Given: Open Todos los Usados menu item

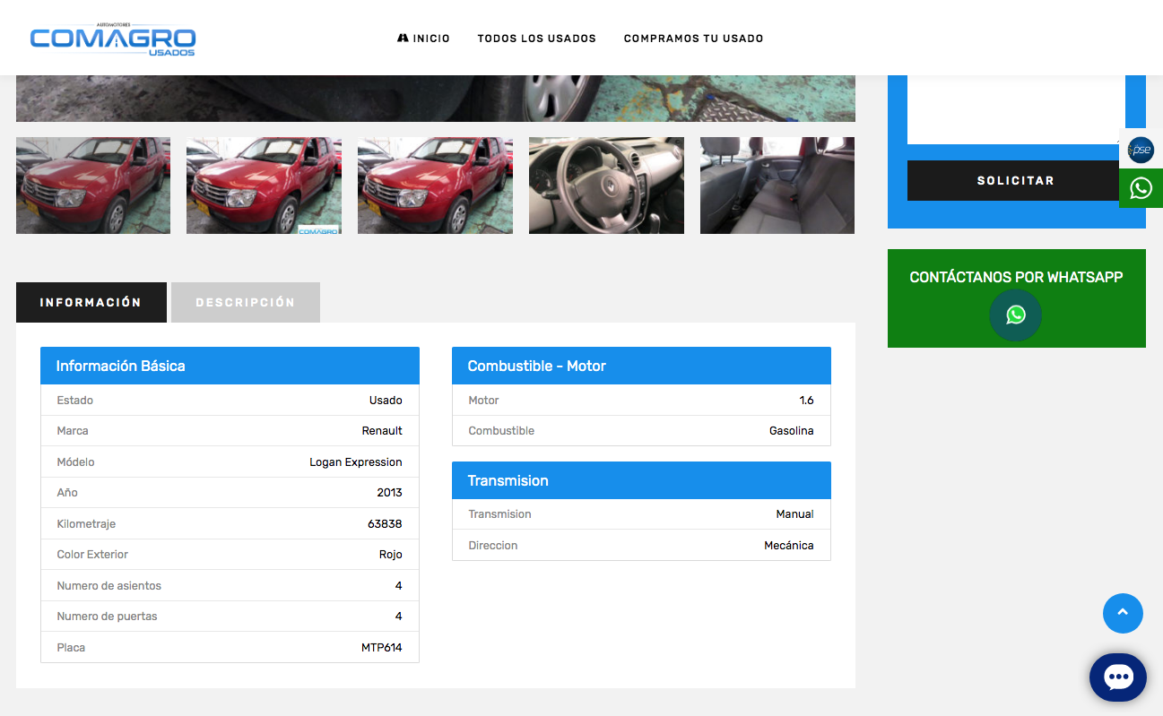Looking at the screenshot, I should point(536,39).
